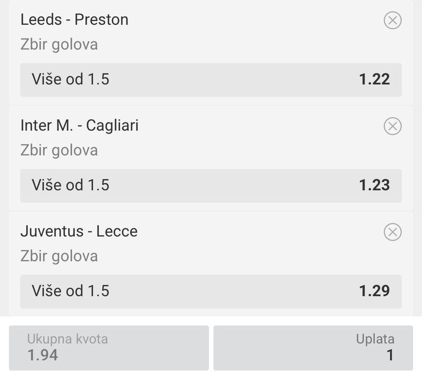Image resolution: width=422 pixels, height=372 pixels.
Task: Click "Zbir golova" label under Leeds - Preston
Action: tap(59, 45)
